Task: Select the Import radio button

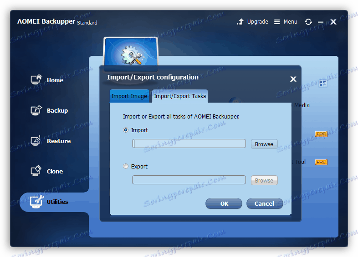Action: click(x=126, y=130)
